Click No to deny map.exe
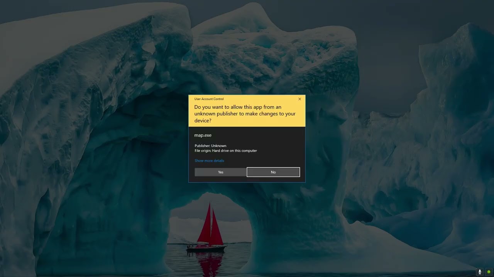 coord(273,172)
